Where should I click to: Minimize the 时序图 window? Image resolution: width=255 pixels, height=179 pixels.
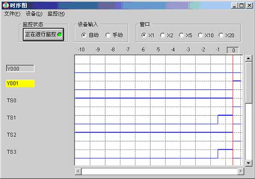[x=234, y=6]
